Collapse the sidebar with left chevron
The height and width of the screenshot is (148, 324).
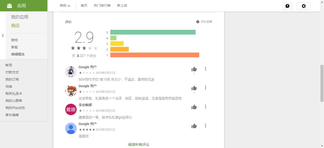tap(3, 36)
